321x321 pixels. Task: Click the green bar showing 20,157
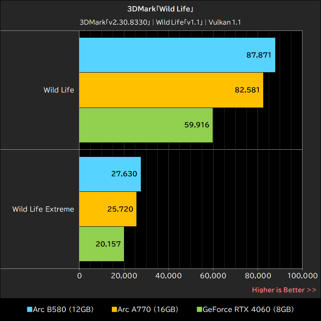coord(102,244)
